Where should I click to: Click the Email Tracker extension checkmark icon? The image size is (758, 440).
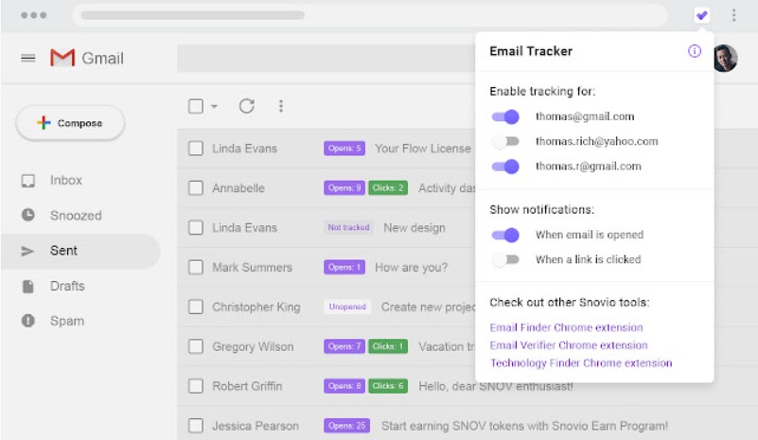click(x=702, y=15)
